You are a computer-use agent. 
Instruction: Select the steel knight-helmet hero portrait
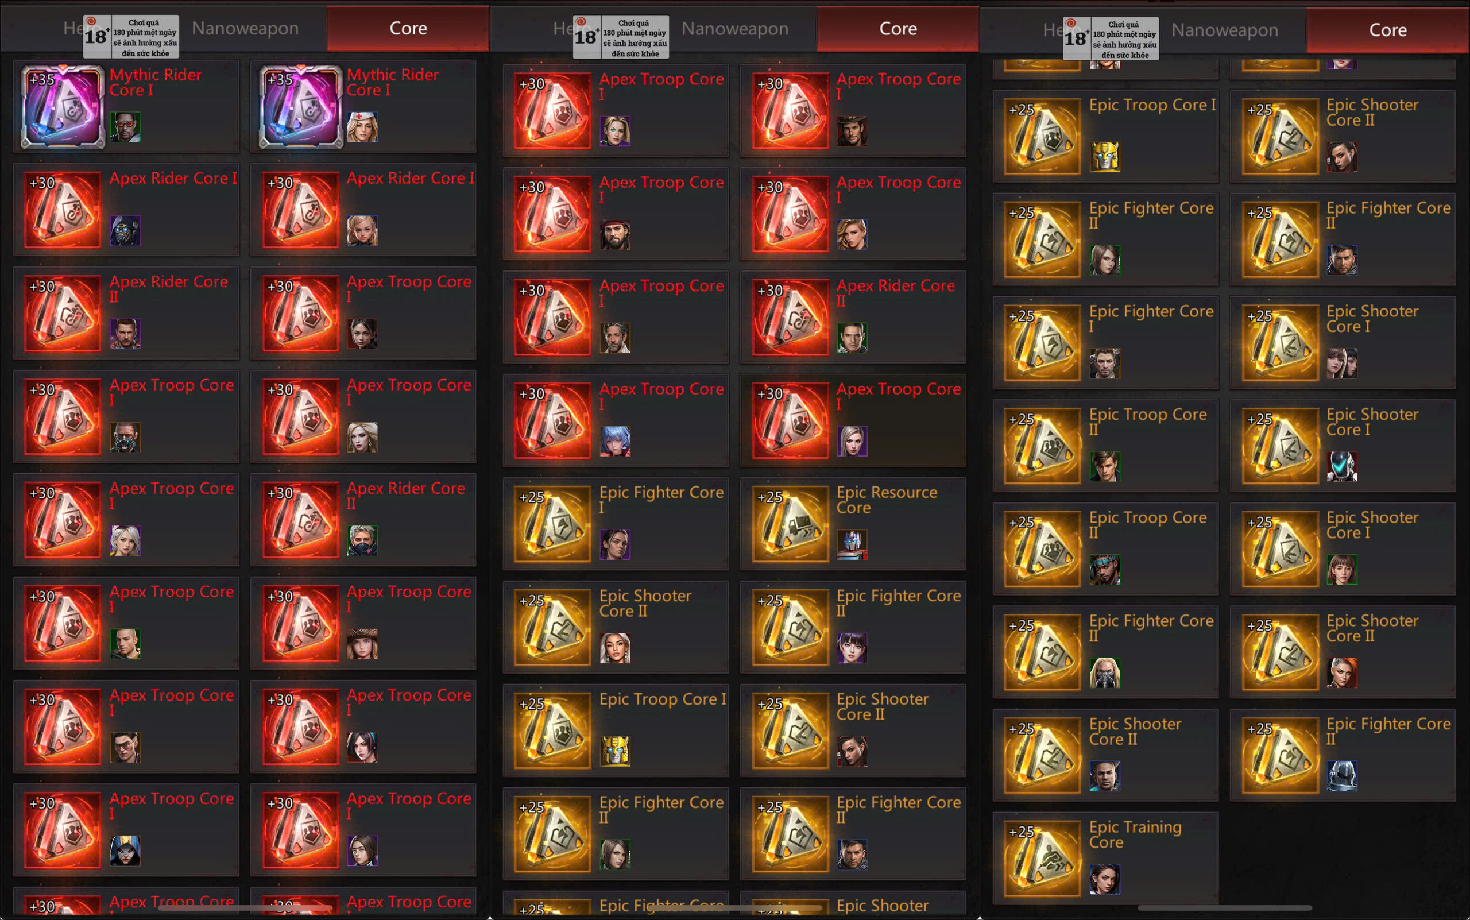(x=1341, y=776)
